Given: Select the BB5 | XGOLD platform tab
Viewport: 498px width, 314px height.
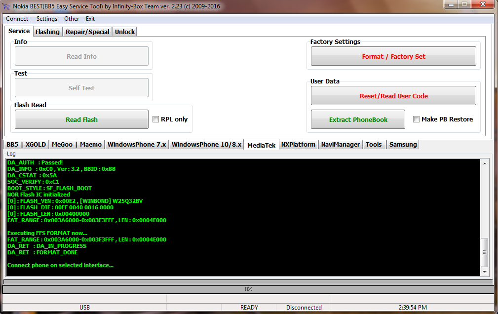Looking at the screenshot, I should pyautogui.click(x=26, y=145).
